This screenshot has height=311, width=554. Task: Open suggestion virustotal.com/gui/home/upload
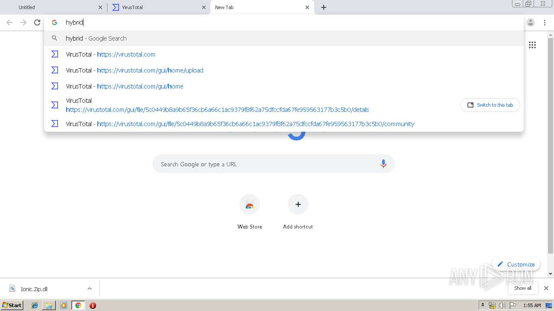[x=283, y=70]
